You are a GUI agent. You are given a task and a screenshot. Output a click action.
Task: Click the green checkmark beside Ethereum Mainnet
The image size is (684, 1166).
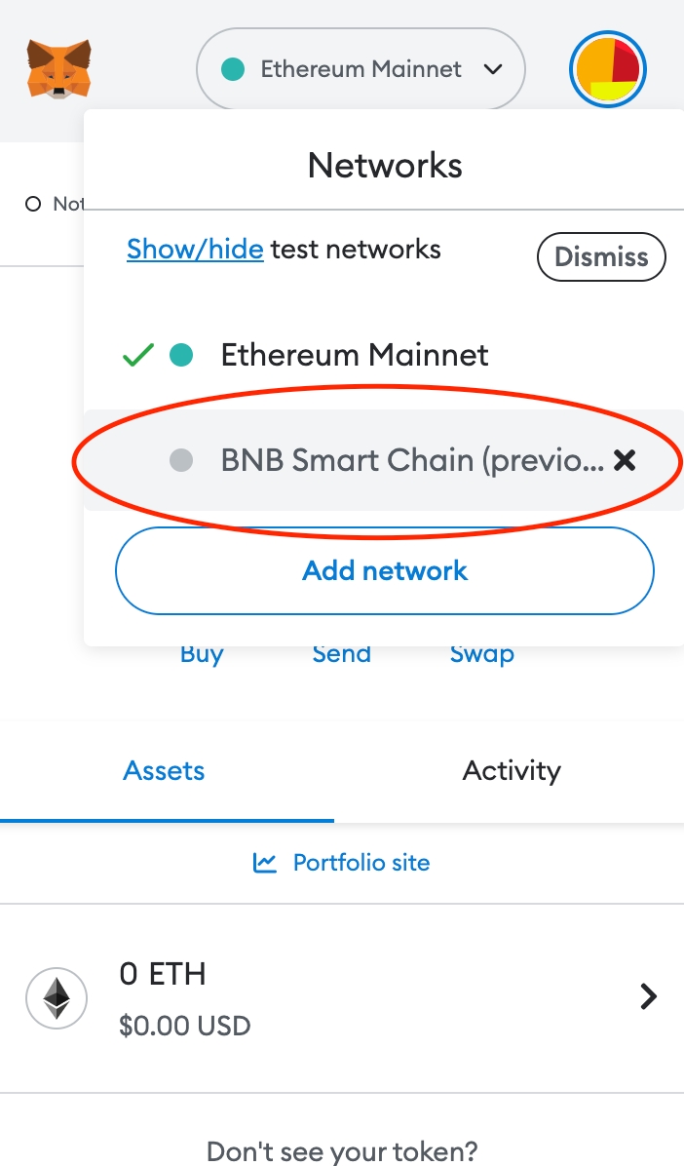tap(138, 356)
